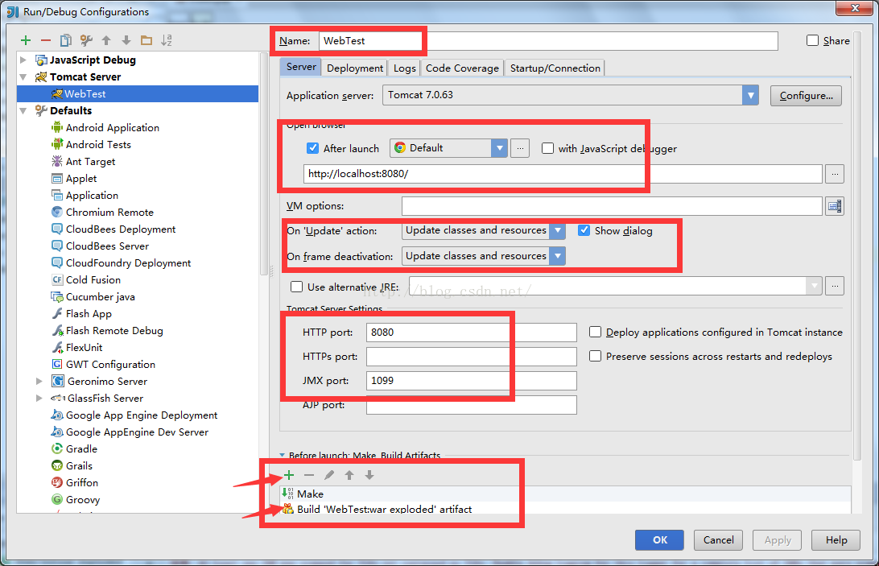Click Apply button
879x566 pixels.
coord(778,539)
